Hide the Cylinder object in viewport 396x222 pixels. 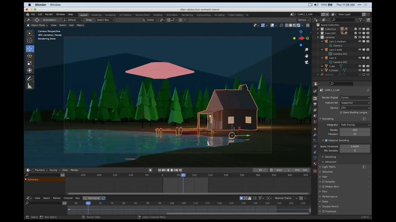360,70
